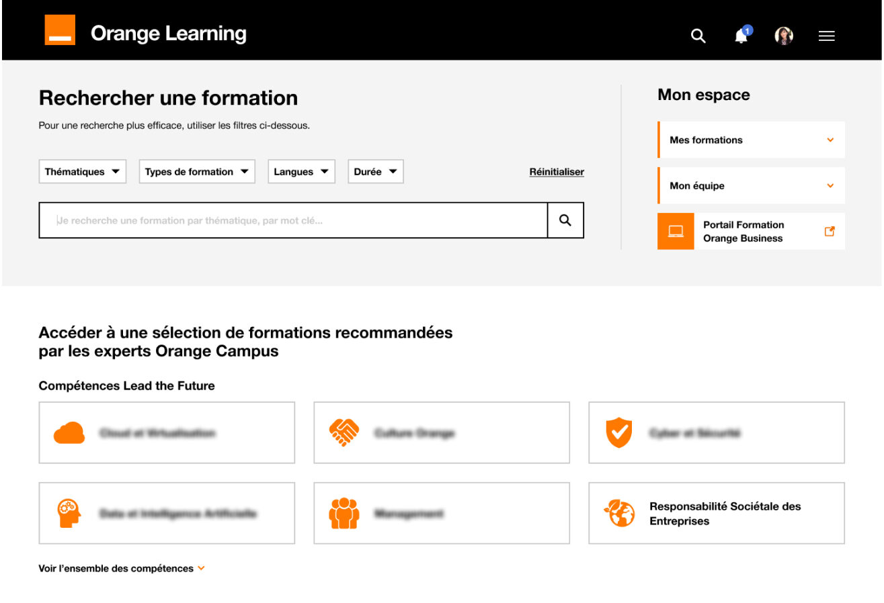Click the orange square Orange logo
The width and height of the screenshot is (884, 603).
click(x=60, y=30)
